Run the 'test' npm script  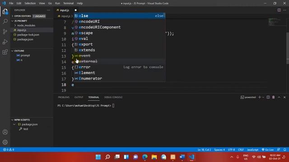tap(26, 129)
